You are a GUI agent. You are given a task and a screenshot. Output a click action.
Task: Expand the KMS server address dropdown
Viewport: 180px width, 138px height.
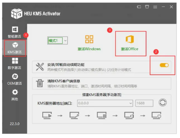click(131, 103)
